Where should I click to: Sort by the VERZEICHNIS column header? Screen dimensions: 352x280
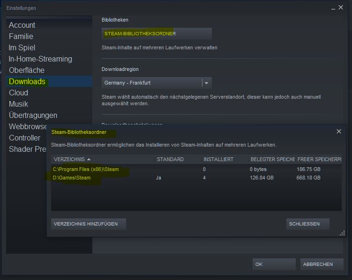point(103,159)
